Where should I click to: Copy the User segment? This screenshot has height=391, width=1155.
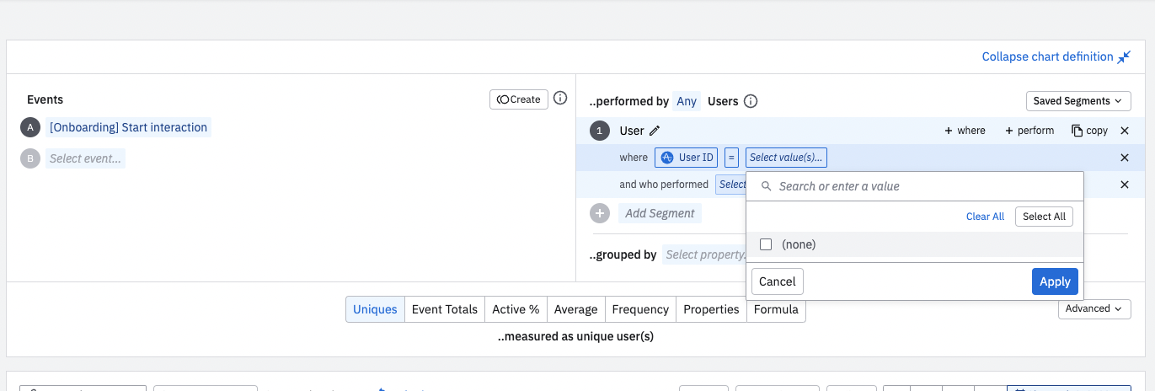tap(1089, 131)
